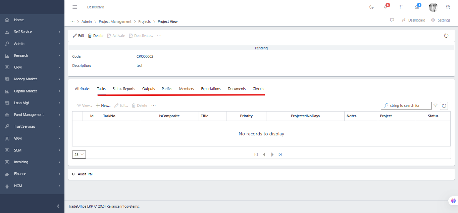Open the comments chat icon
This screenshot has height=213, width=458.
click(392, 20)
